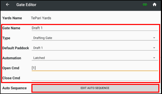Focus the Open Cmd field containing [1]
The image size is (162, 94).
(95, 68)
